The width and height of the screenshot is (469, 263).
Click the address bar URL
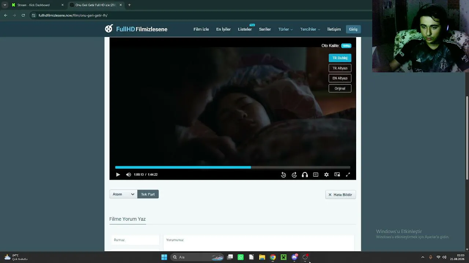73,15
